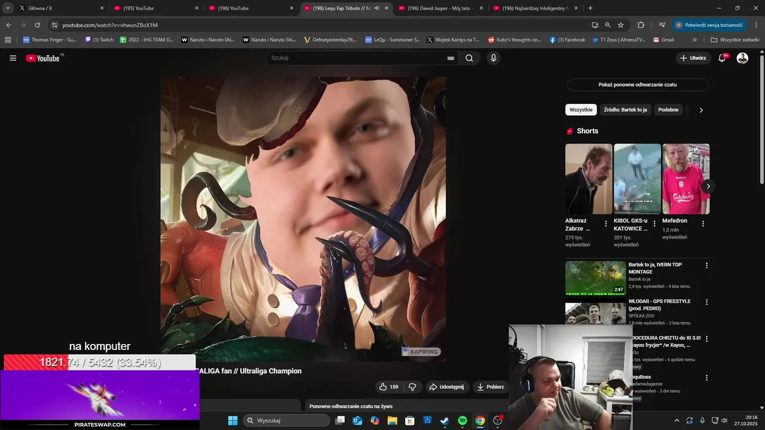Go back in Chrome browser
This screenshot has width=765, height=430.
tap(8, 25)
